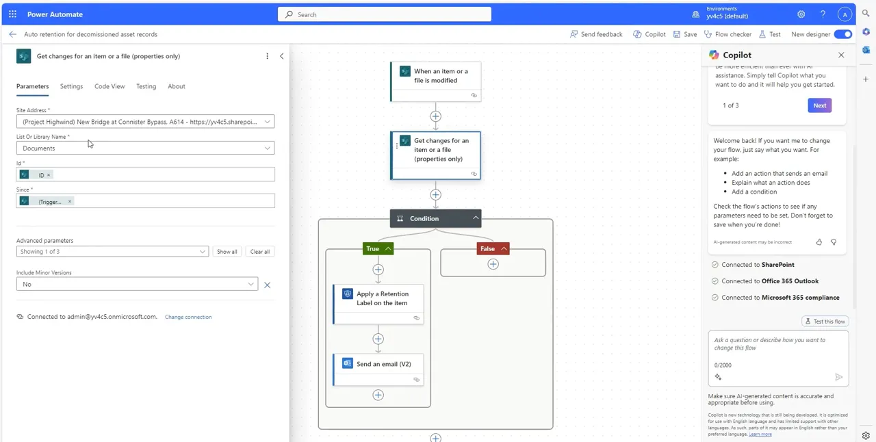The image size is (876, 442).
Task: Select Apply a Retention Label card
Action: (x=378, y=304)
